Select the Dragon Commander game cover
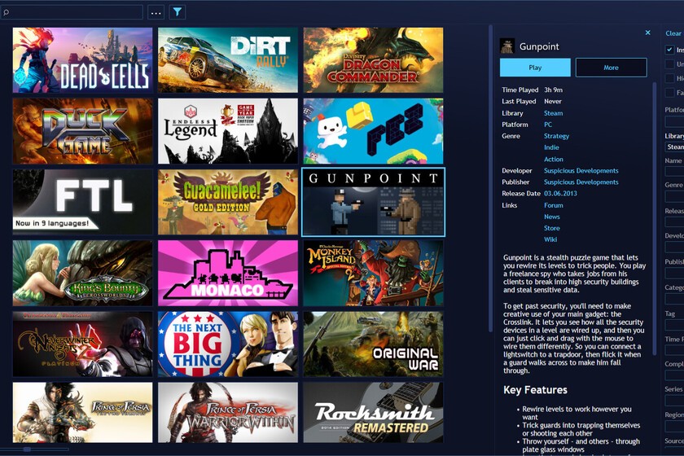This screenshot has width=684, height=456. 374,60
